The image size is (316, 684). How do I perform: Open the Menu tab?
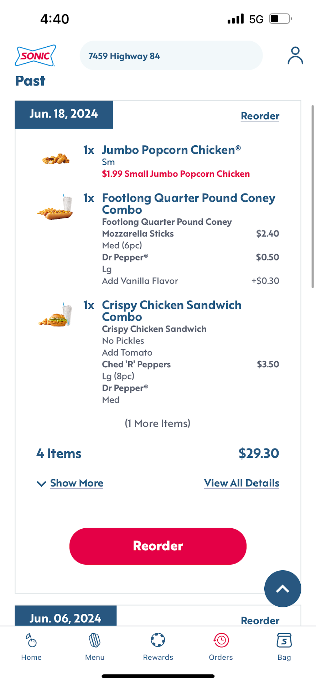click(x=95, y=647)
